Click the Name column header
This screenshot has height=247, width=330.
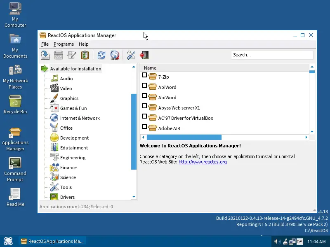(224, 68)
